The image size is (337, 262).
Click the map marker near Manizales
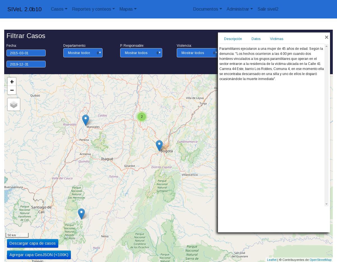(x=85, y=120)
